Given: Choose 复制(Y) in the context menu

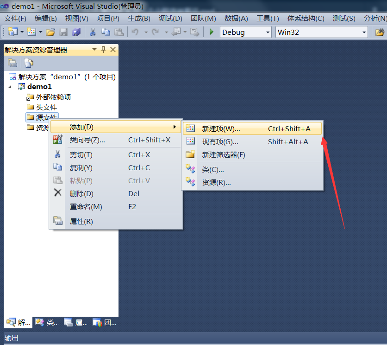Looking at the screenshot, I should coord(116,168).
